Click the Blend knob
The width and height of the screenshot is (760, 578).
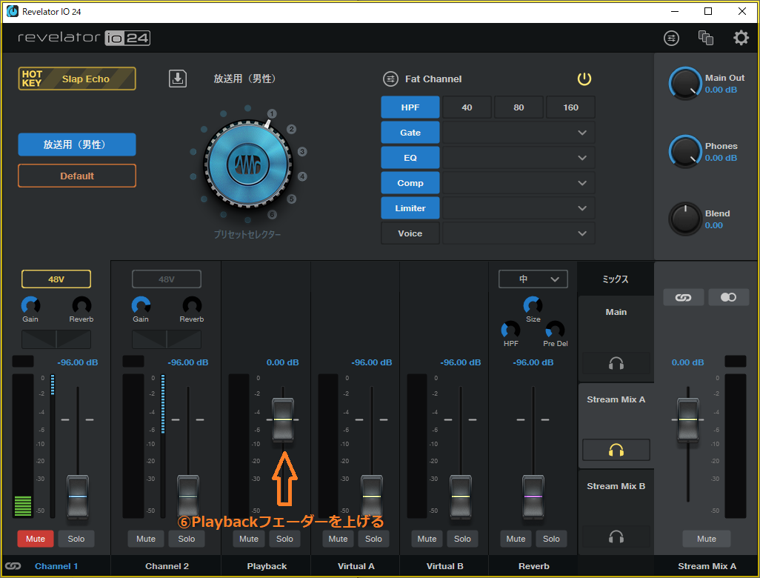click(x=685, y=219)
